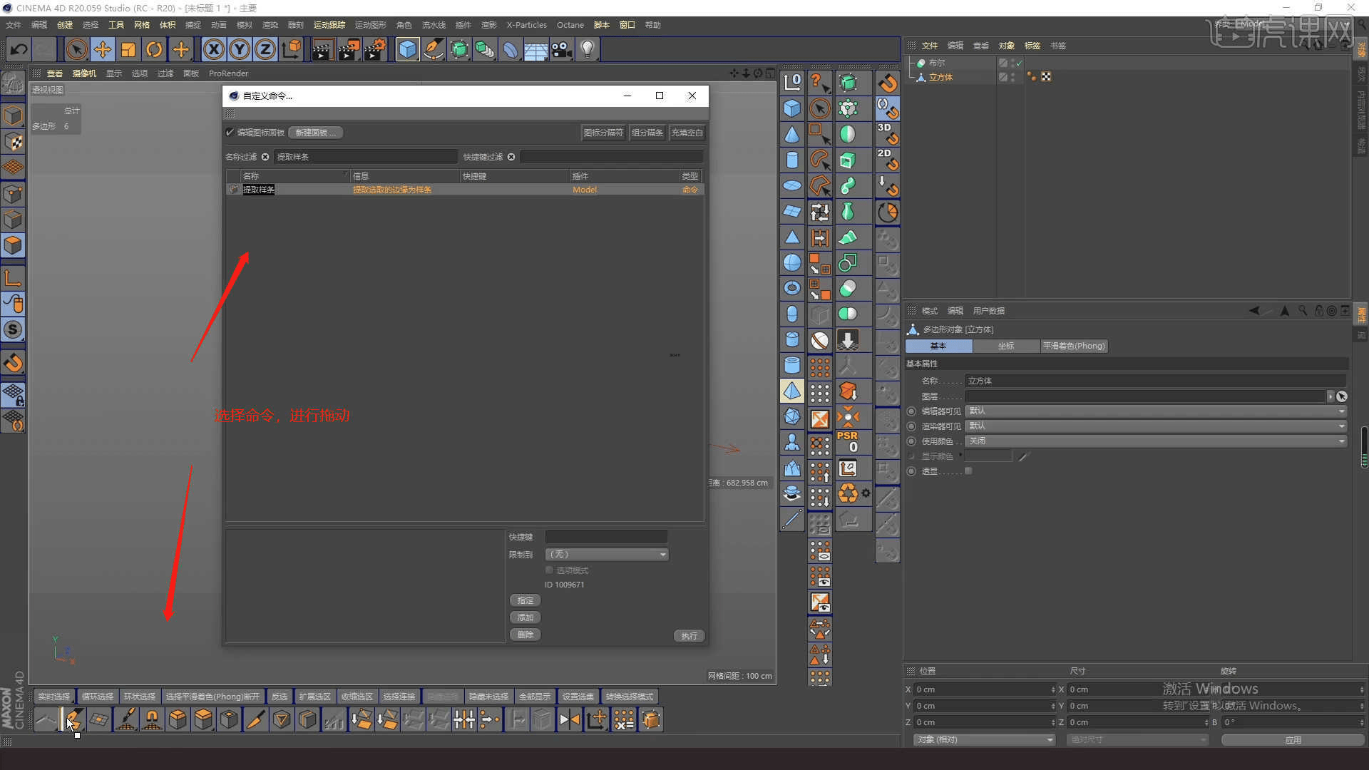
Task: Open the Octane menu
Action: click(x=570, y=25)
